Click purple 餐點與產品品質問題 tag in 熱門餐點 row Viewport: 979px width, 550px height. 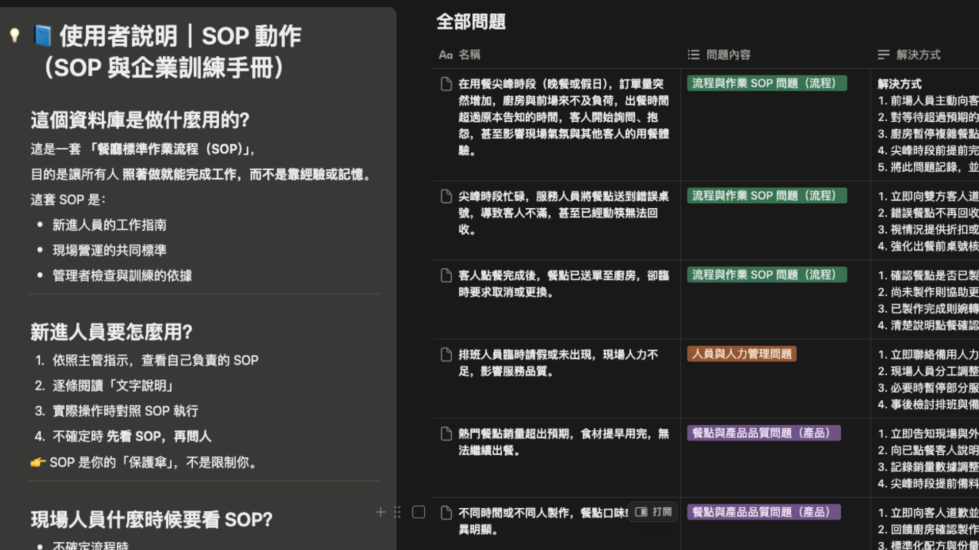click(763, 433)
